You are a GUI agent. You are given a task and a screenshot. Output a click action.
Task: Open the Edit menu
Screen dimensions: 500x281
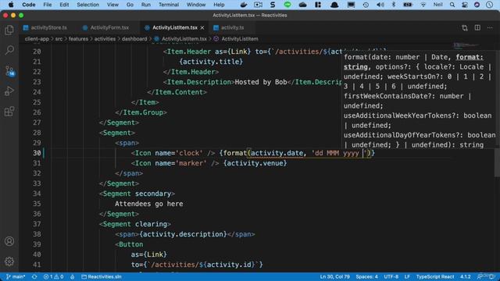point(64,5)
